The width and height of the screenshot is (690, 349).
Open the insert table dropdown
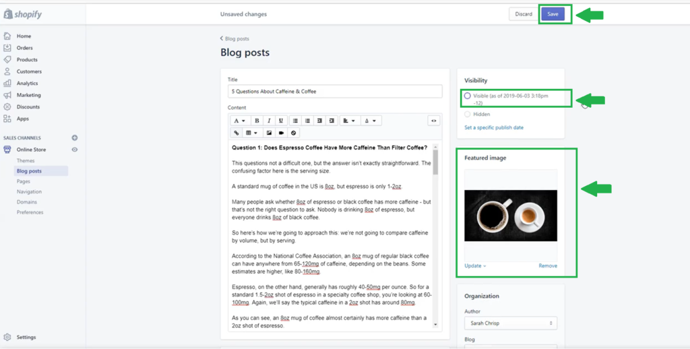(252, 133)
